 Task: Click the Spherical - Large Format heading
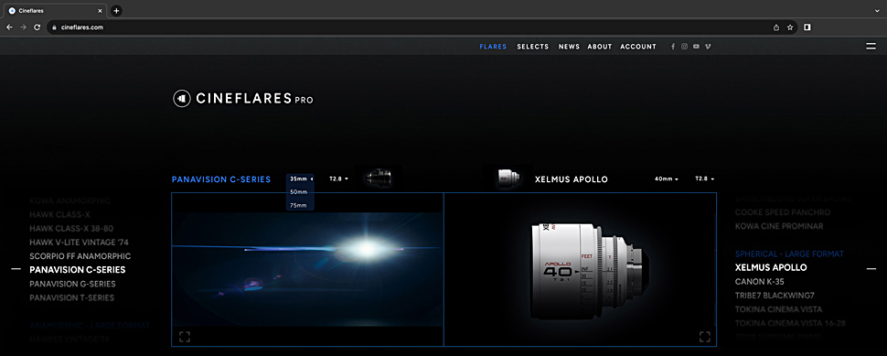click(x=789, y=254)
